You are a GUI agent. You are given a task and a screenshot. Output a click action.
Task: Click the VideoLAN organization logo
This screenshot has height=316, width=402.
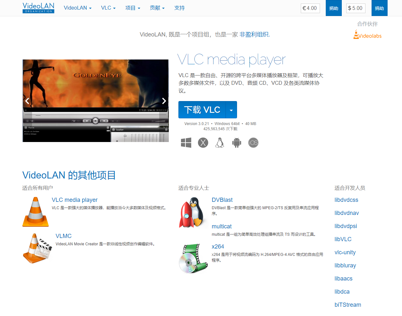pyautogui.click(x=38, y=8)
